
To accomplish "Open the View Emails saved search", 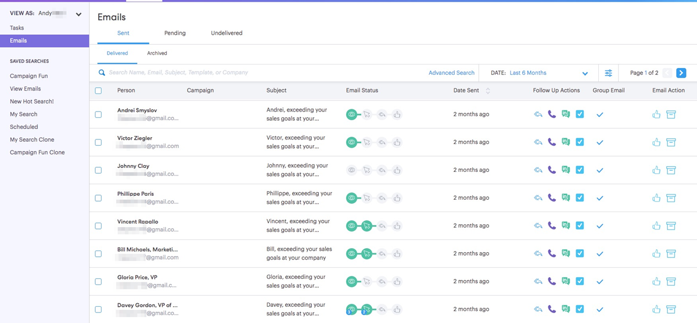I will tap(25, 89).
